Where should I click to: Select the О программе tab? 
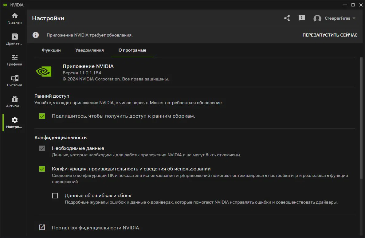pos(132,50)
